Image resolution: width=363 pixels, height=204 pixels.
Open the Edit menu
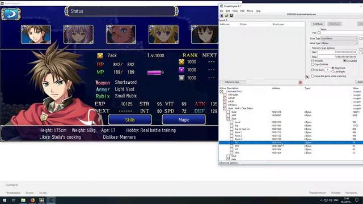[x=228, y=11]
